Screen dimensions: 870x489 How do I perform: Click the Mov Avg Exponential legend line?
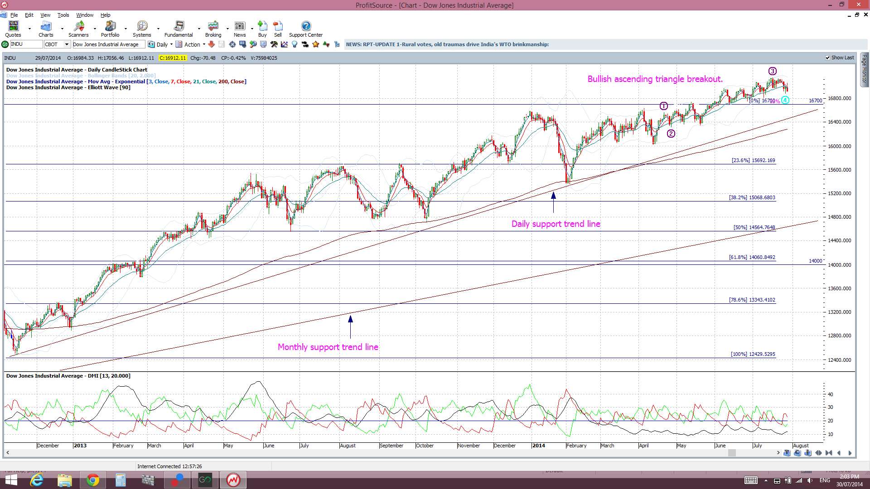click(x=126, y=81)
